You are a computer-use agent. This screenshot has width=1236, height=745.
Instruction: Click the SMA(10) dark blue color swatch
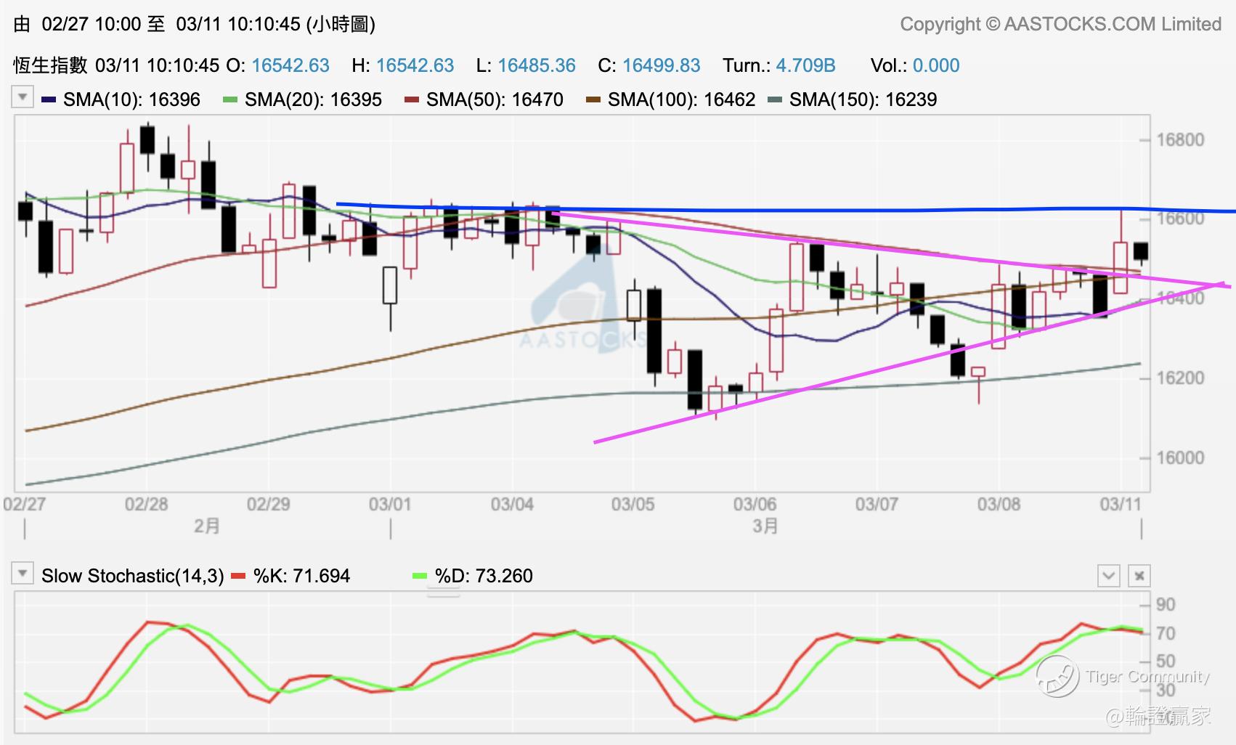tap(49, 99)
